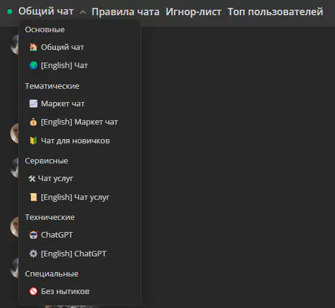Screen dimensions: 335x308
Task: Click the tools icon beside Чат услуг
Action: tap(32, 179)
